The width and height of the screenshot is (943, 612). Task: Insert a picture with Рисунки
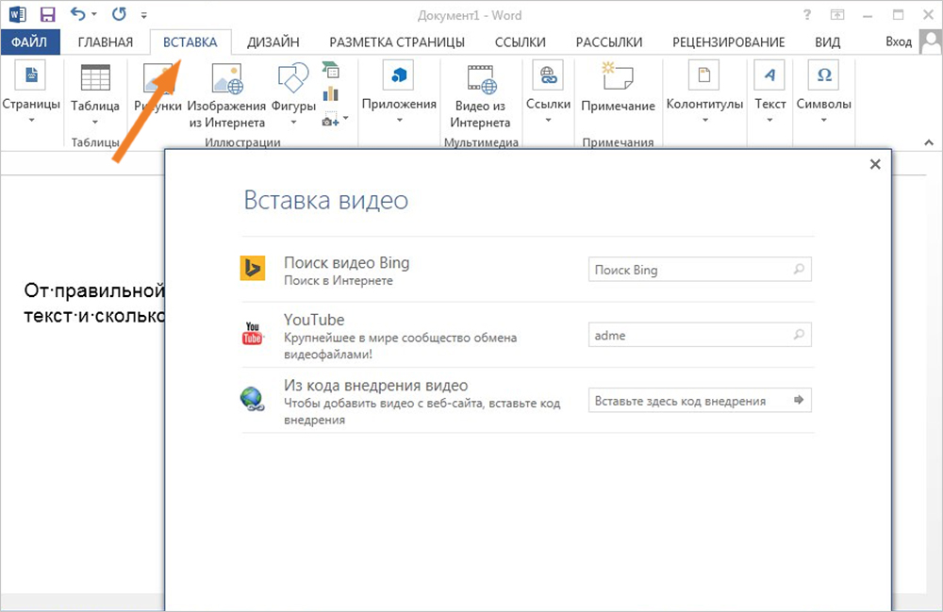pyautogui.click(x=158, y=89)
